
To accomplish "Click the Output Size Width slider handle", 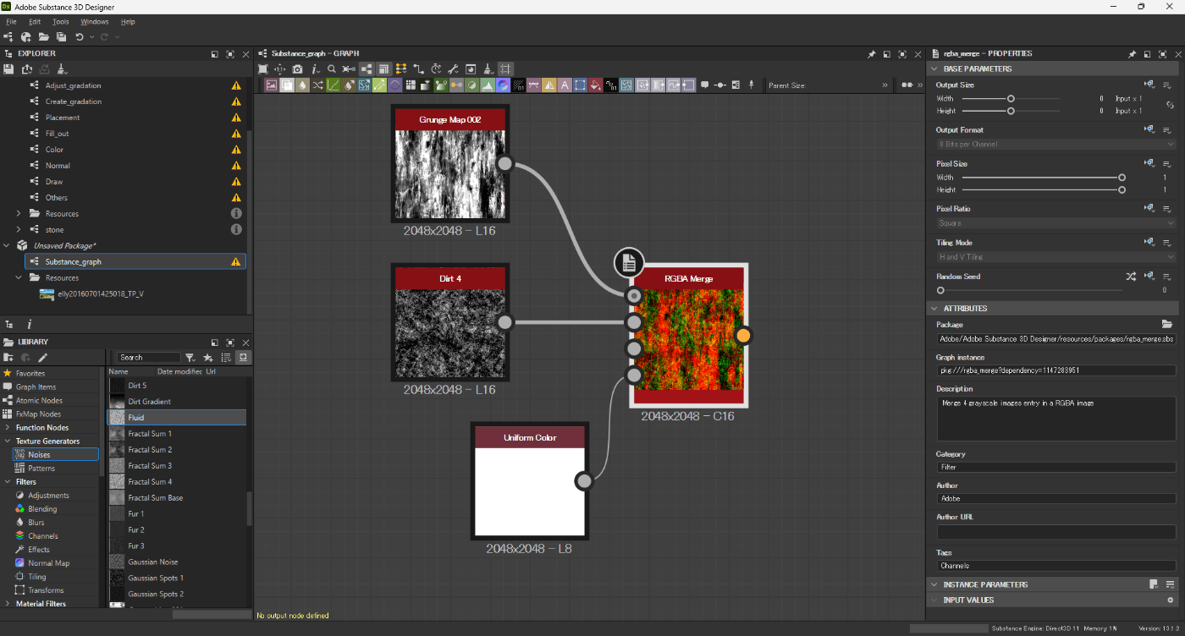I will [x=1011, y=98].
